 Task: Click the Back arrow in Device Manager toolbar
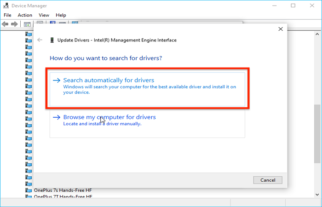(5, 24)
